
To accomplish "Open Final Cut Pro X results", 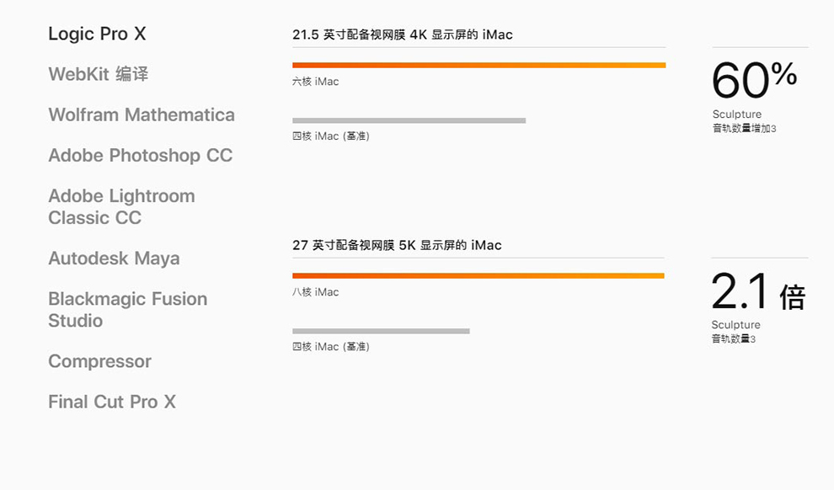I will click(112, 402).
